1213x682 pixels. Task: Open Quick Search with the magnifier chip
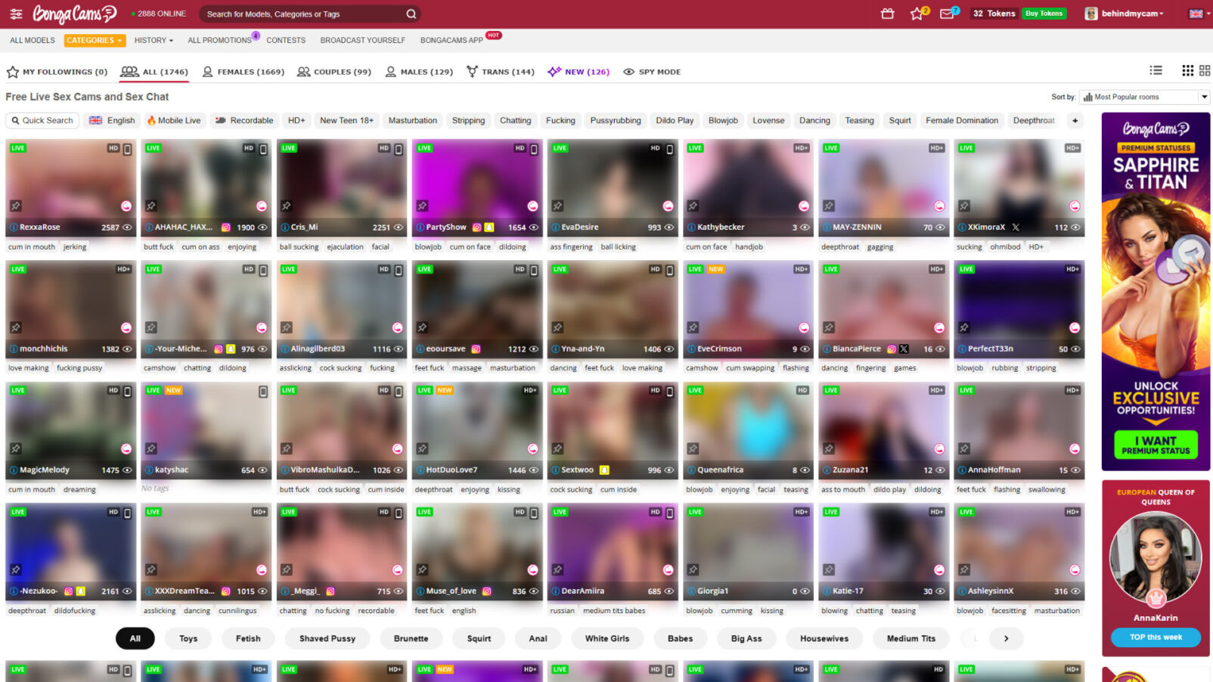coord(42,120)
